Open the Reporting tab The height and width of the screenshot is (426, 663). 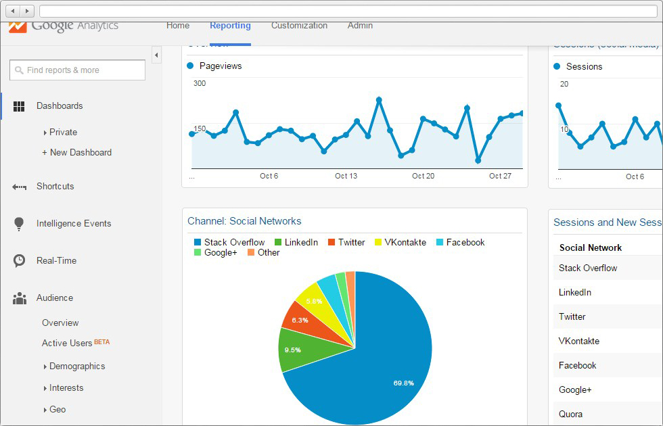coord(230,26)
